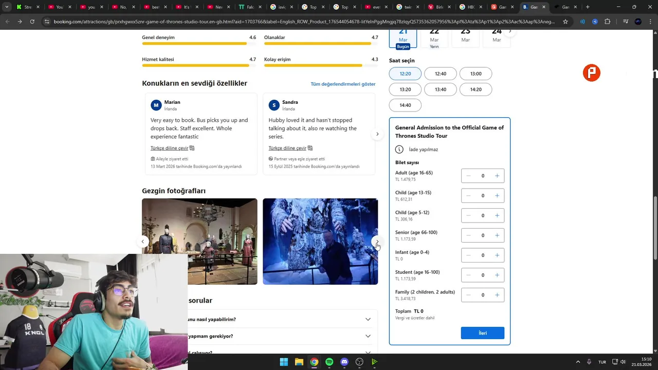Show next dates with calendar arrow

[510, 32]
